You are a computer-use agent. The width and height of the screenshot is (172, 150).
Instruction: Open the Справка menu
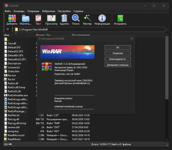78,11
